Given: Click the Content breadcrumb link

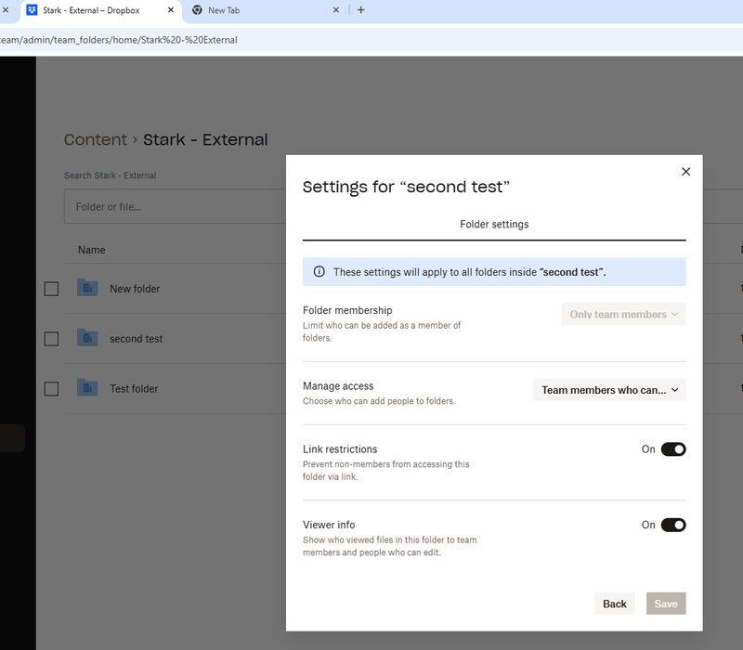Looking at the screenshot, I should (95, 140).
